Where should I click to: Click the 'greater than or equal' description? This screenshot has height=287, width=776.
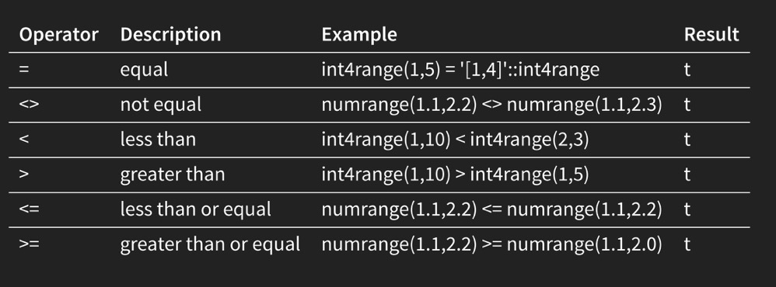(x=210, y=244)
